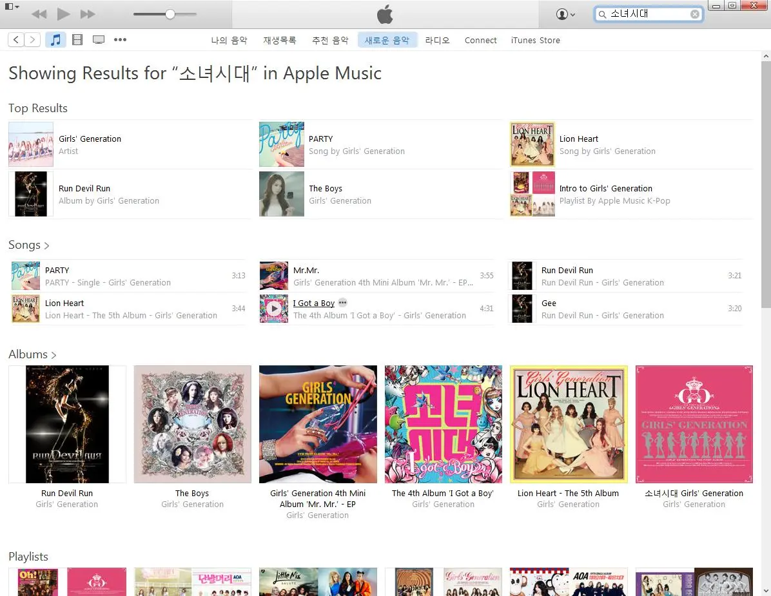Click the scrollbar down arrow

click(x=766, y=591)
